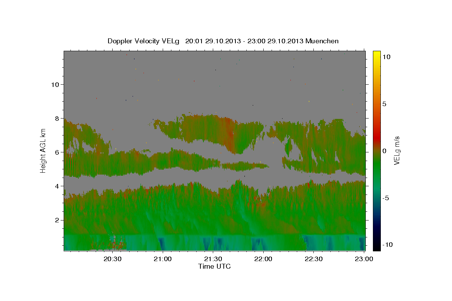Click the height tick label 10
The image size is (452, 301).
click(56, 84)
